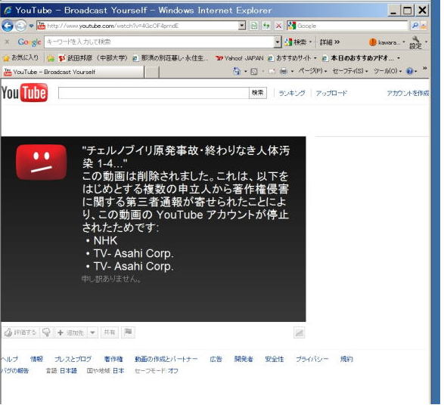
Task: Click the 評価する thumbs-up like button
Action: (x=21, y=332)
